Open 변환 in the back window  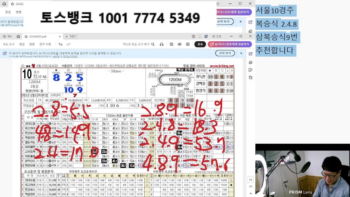click(x=19, y=12)
